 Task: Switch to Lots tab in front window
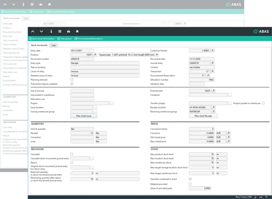click(x=54, y=45)
